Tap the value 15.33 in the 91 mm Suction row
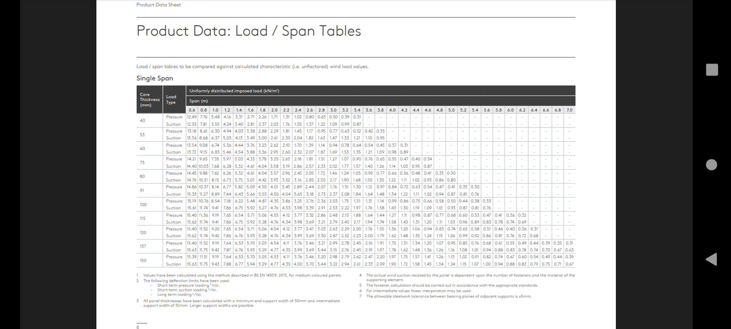This screenshot has height=329, width=731. (192, 194)
